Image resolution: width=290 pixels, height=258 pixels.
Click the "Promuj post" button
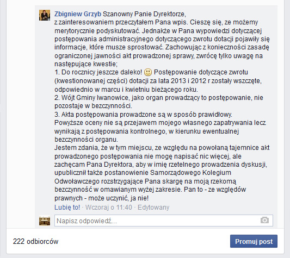(x=254, y=241)
